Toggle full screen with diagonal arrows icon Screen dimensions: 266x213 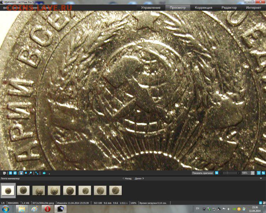37,173
